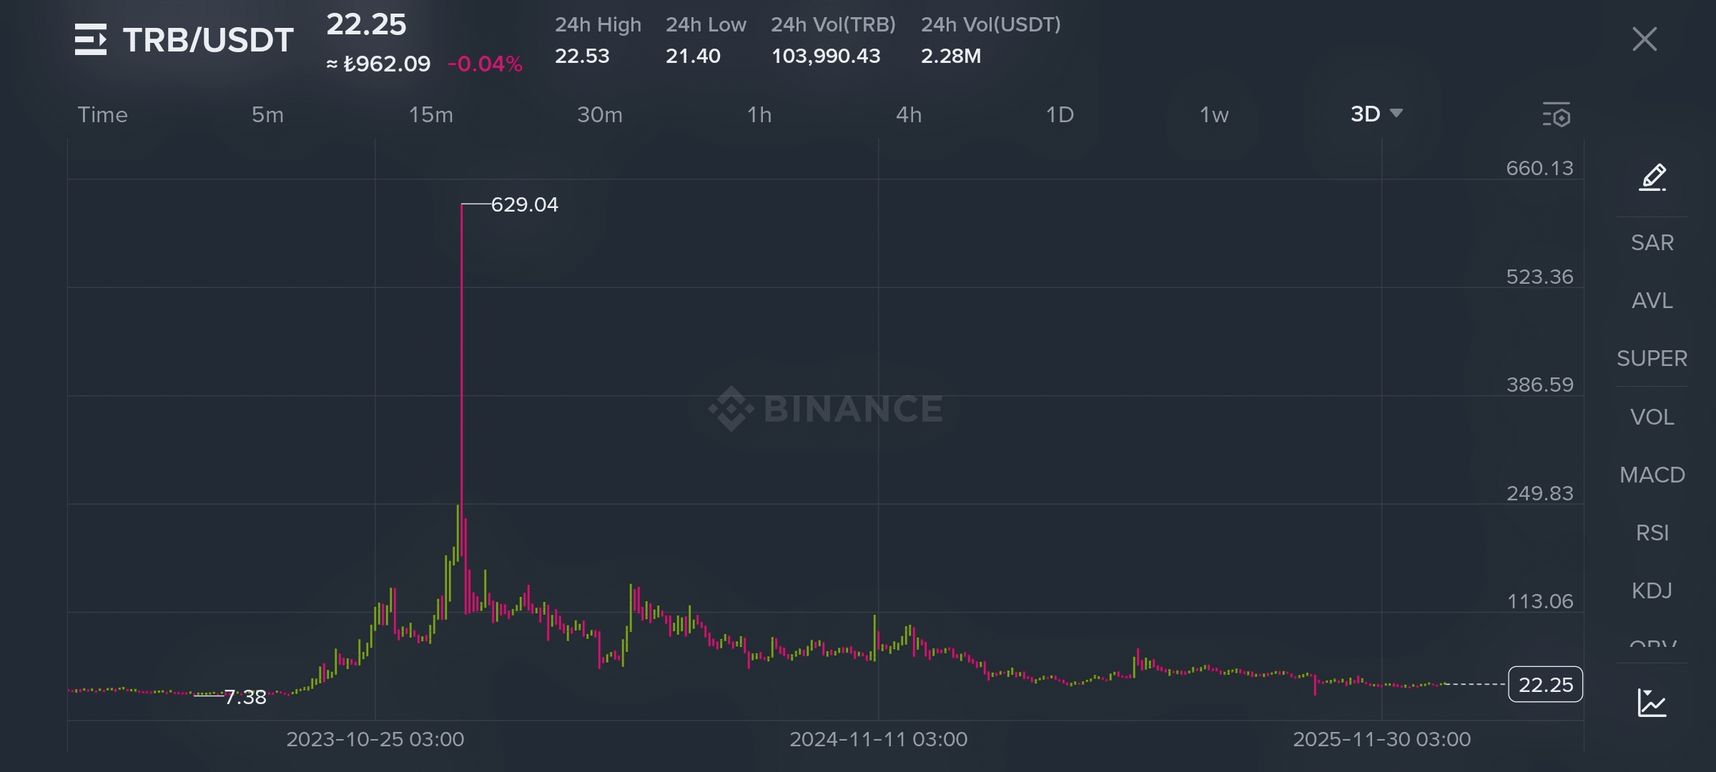Image resolution: width=1716 pixels, height=772 pixels.
Task: Click the Binance watermark logo
Action: click(826, 409)
